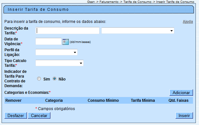Click the Ajuda help link
The width and height of the screenshot is (199, 125).
[188, 22]
